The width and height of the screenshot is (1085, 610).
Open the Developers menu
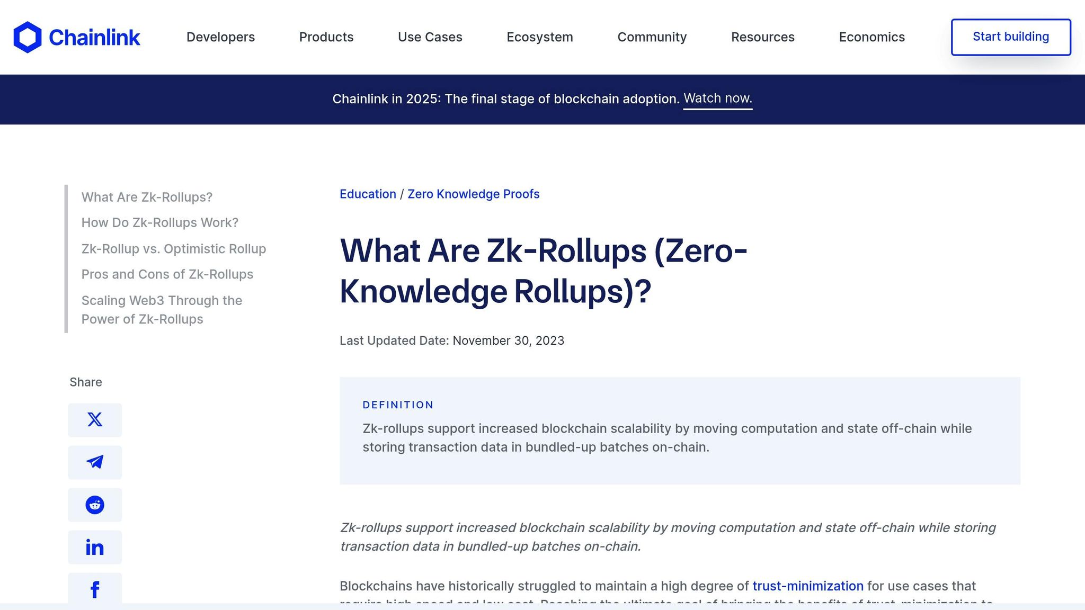click(x=220, y=37)
